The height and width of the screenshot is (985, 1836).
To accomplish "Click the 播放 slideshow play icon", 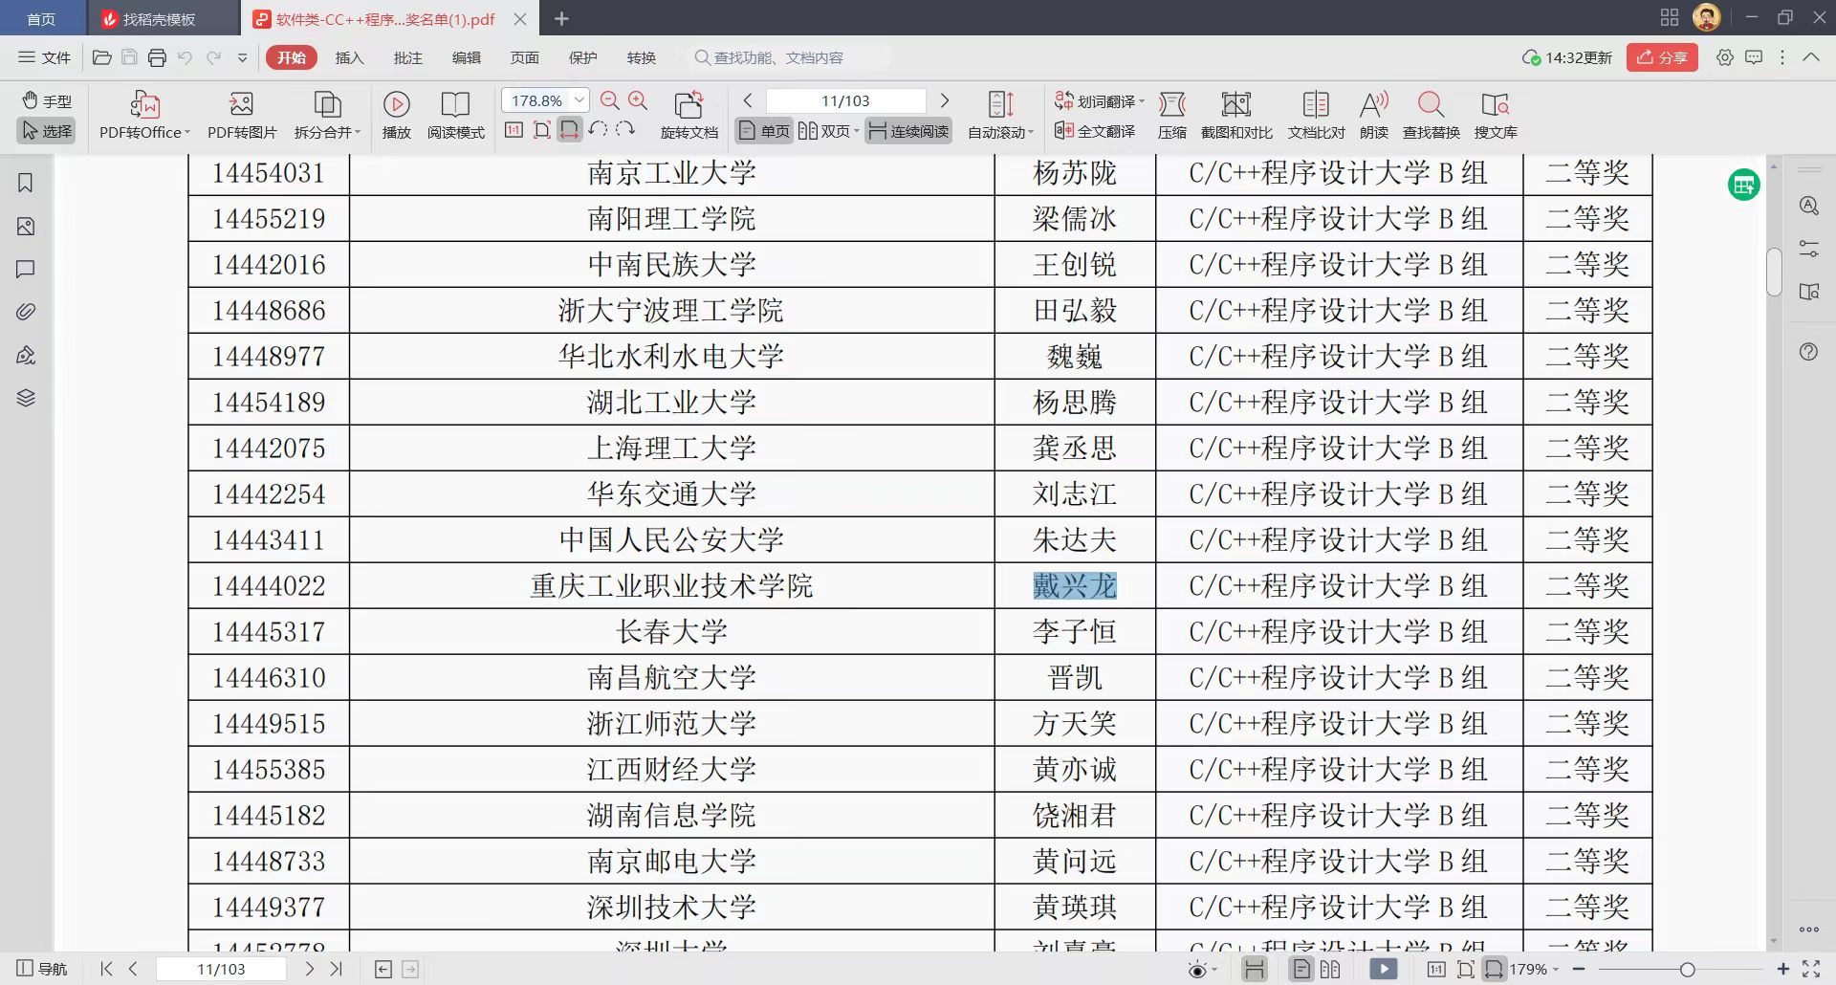I will [x=396, y=104].
